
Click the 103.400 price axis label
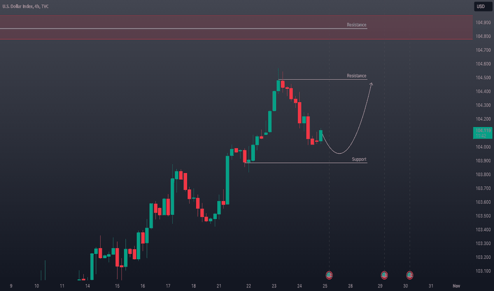tap(483, 230)
